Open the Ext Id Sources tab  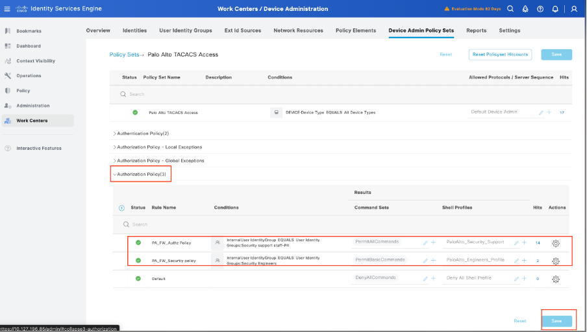click(x=243, y=30)
